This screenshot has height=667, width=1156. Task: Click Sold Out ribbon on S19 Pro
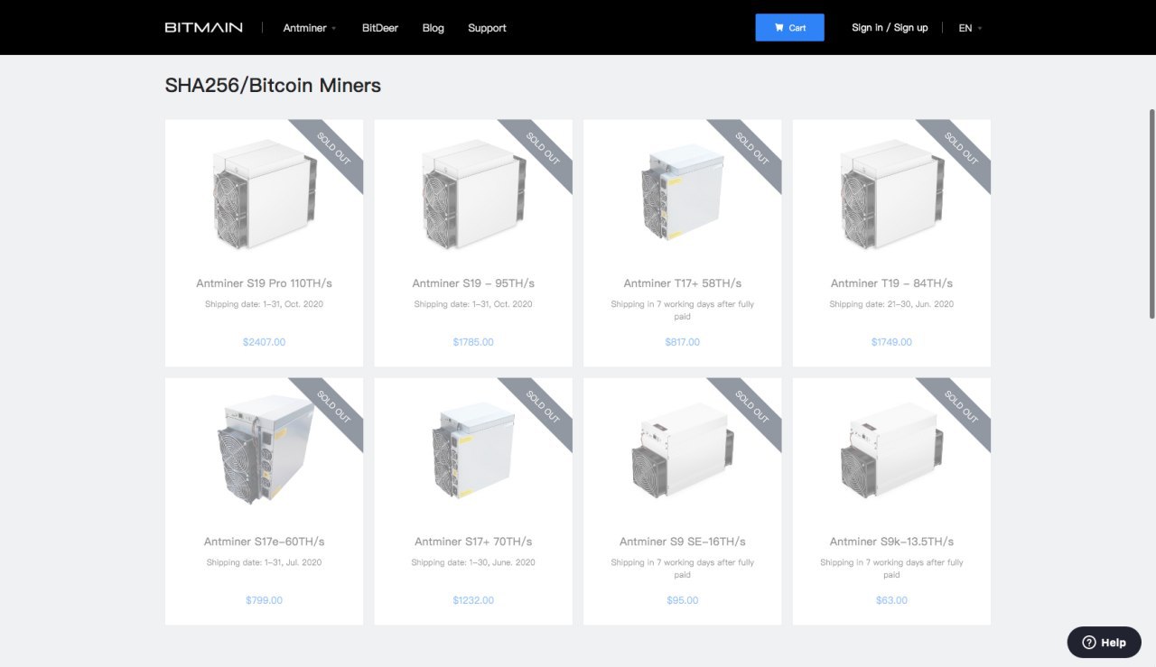tap(333, 148)
